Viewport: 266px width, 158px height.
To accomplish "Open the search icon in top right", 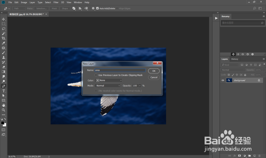I will (x=255, y=8).
